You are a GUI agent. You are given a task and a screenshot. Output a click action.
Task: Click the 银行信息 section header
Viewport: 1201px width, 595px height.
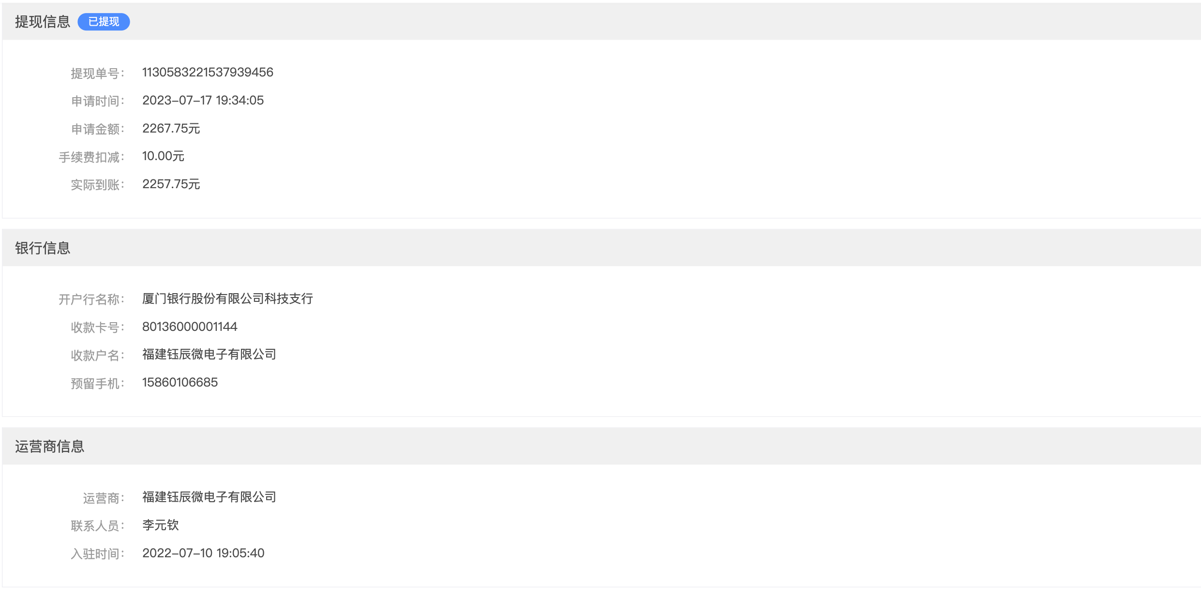click(43, 248)
